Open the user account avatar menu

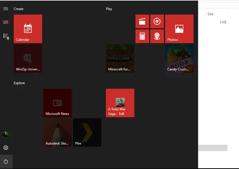tap(6, 134)
